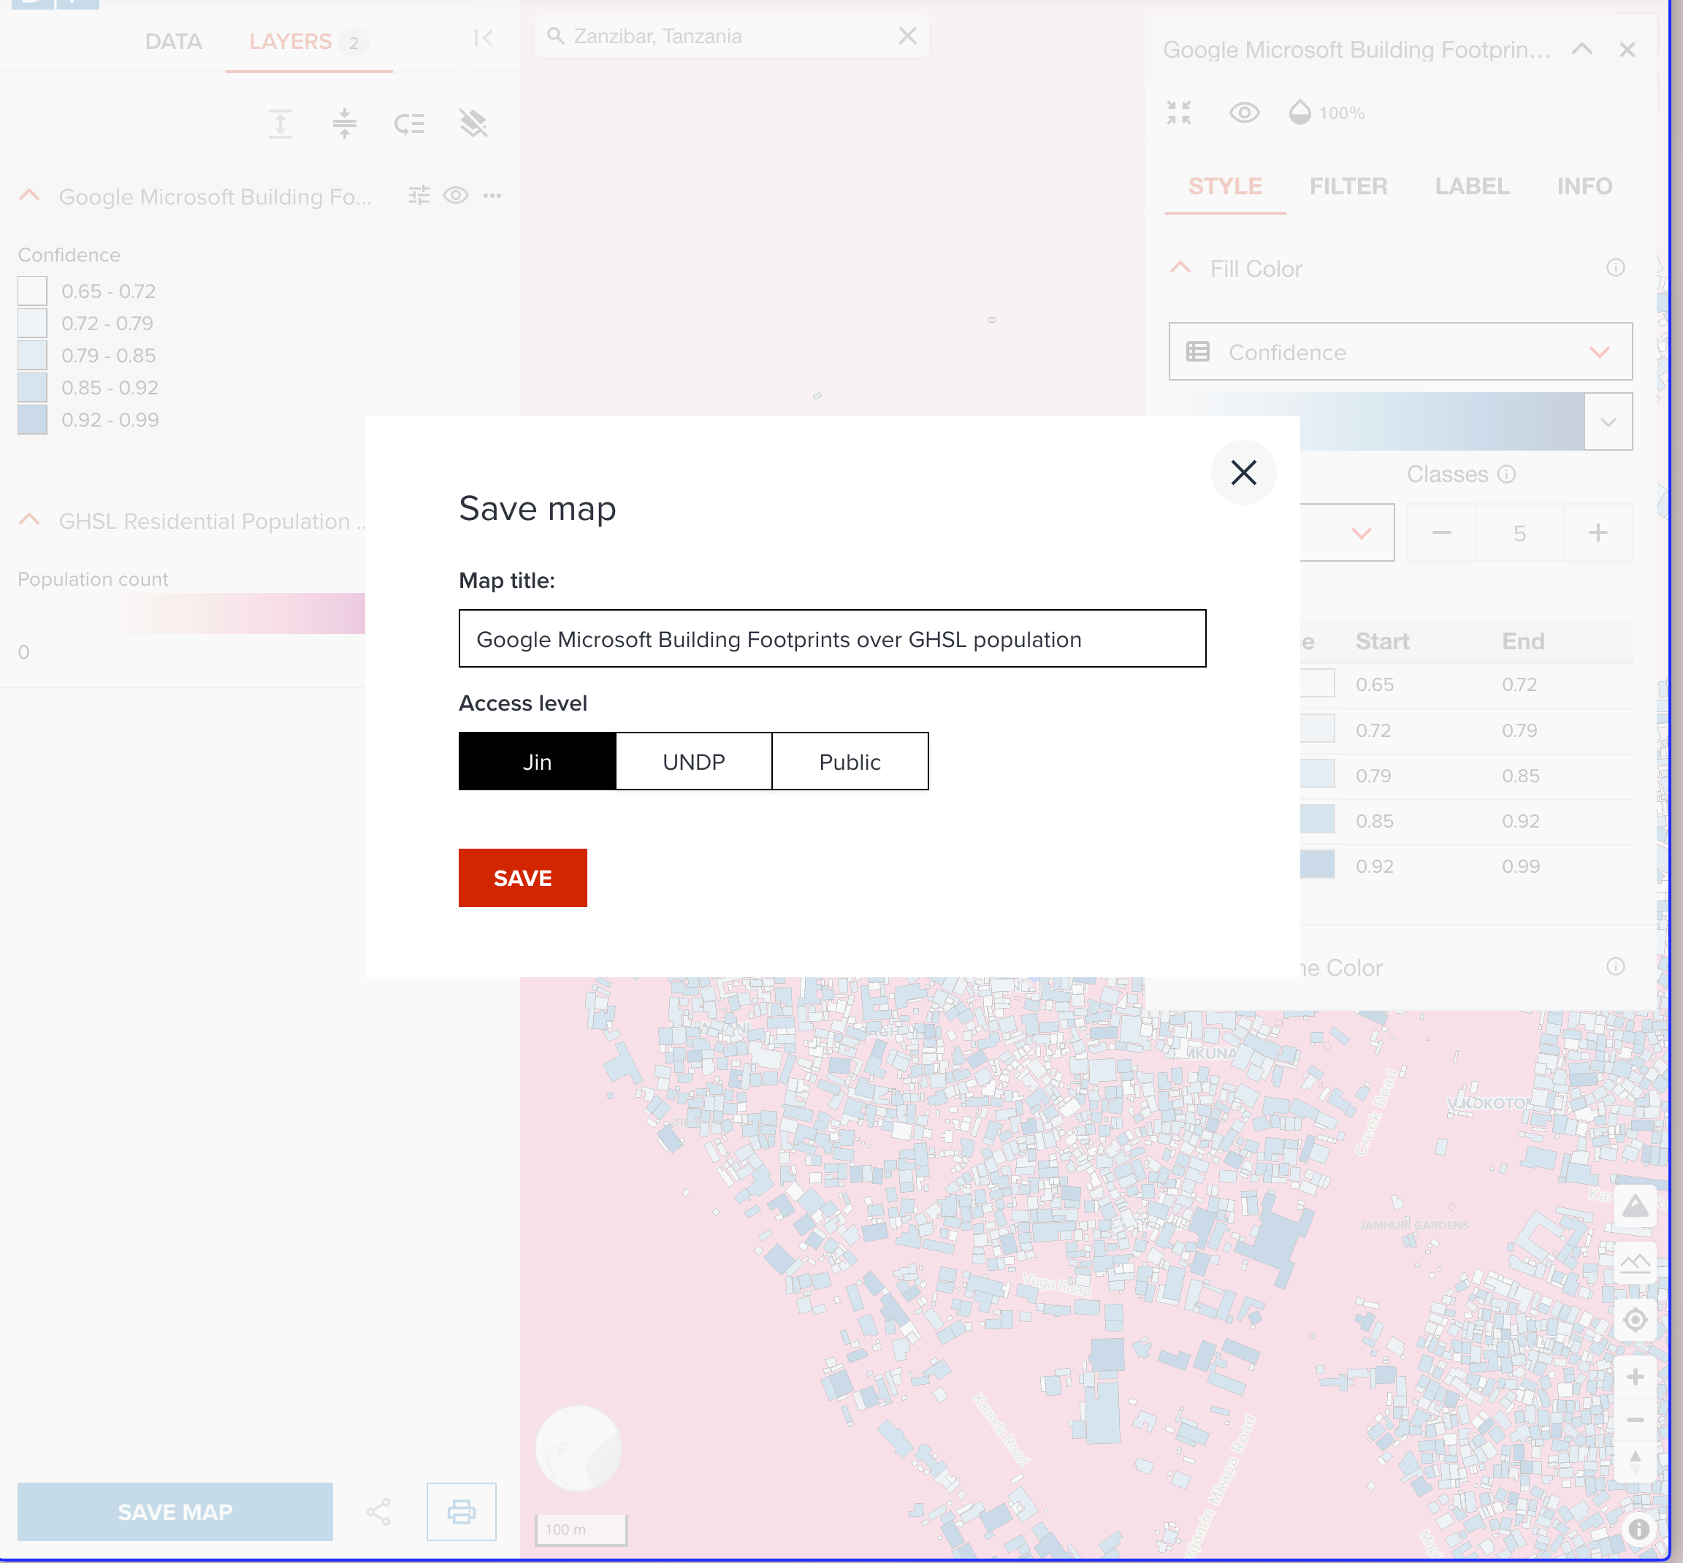Click the expand all layers icon
1683x1563 pixels.
(x=280, y=123)
